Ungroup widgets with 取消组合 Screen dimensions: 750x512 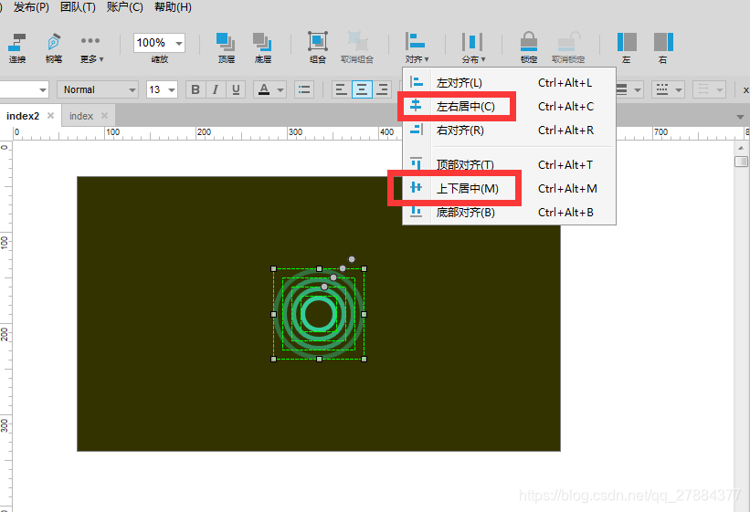pyautogui.click(x=357, y=47)
